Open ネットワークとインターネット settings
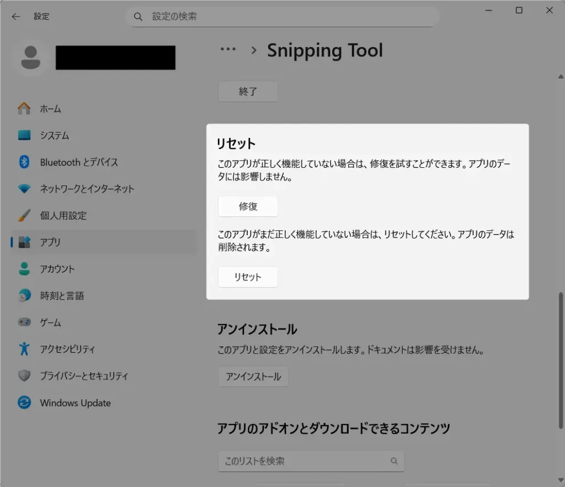The width and height of the screenshot is (565, 487). [104, 188]
